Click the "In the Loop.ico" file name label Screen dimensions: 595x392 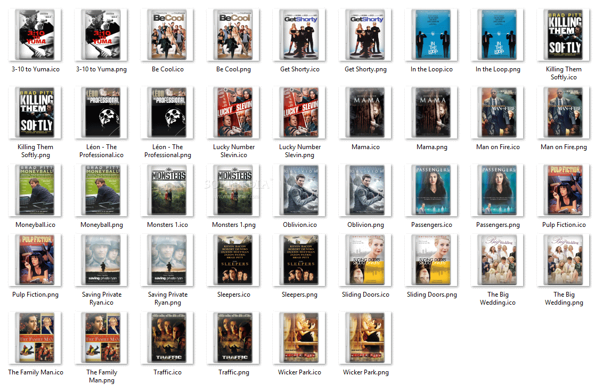point(431,69)
